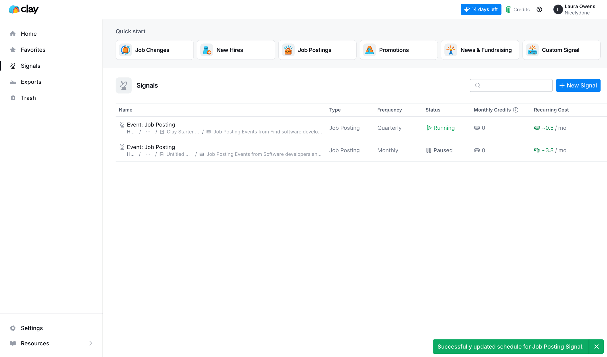Click the Job Changes quick start icon

(125, 50)
